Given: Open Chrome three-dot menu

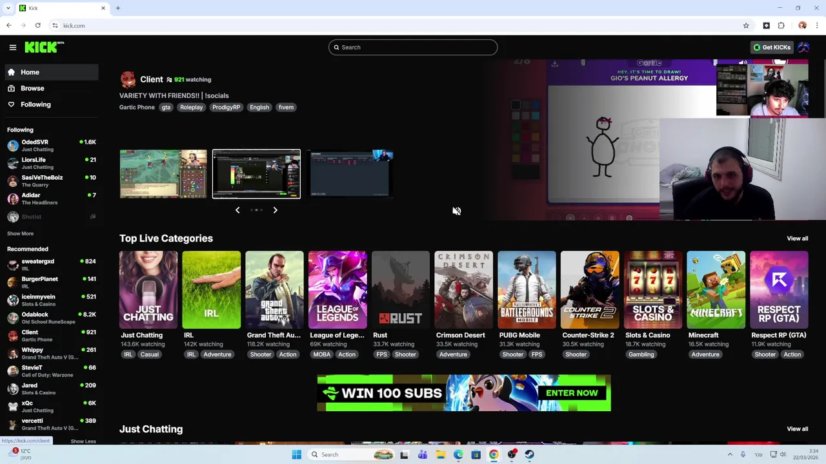Looking at the screenshot, I should [x=817, y=26].
